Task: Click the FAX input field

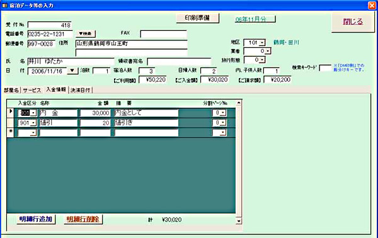Action: coord(163,34)
